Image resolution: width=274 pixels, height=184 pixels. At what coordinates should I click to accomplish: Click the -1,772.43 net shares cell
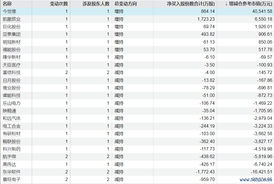point(205,172)
